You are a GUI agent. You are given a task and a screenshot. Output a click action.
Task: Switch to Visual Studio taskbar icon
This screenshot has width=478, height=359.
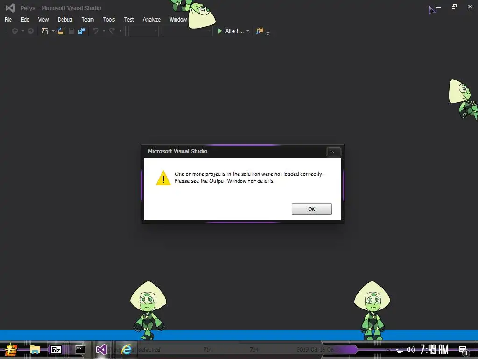101,350
